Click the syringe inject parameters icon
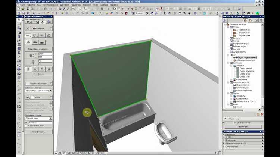 click(x=68, y=9)
